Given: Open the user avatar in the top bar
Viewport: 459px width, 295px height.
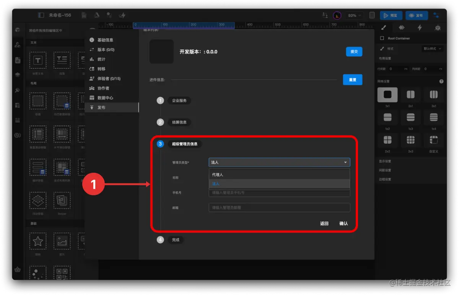Looking at the screenshot, I should click(337, 15).
